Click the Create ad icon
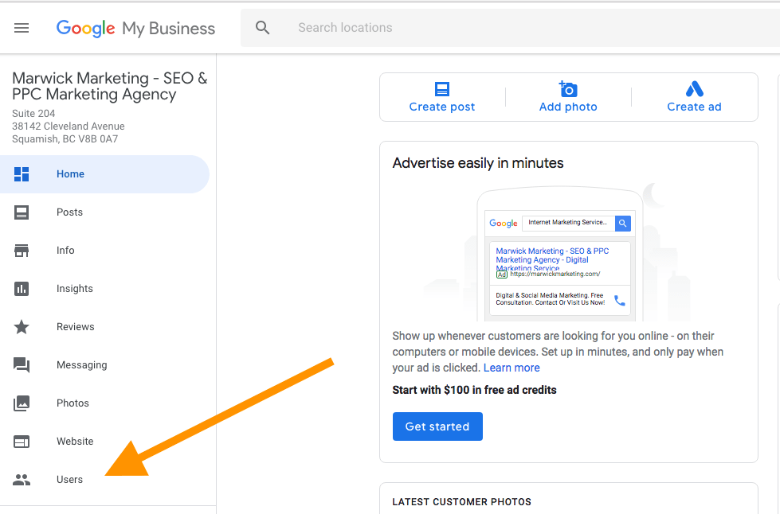This screenshot has height=514, width=780. [695, 89]
